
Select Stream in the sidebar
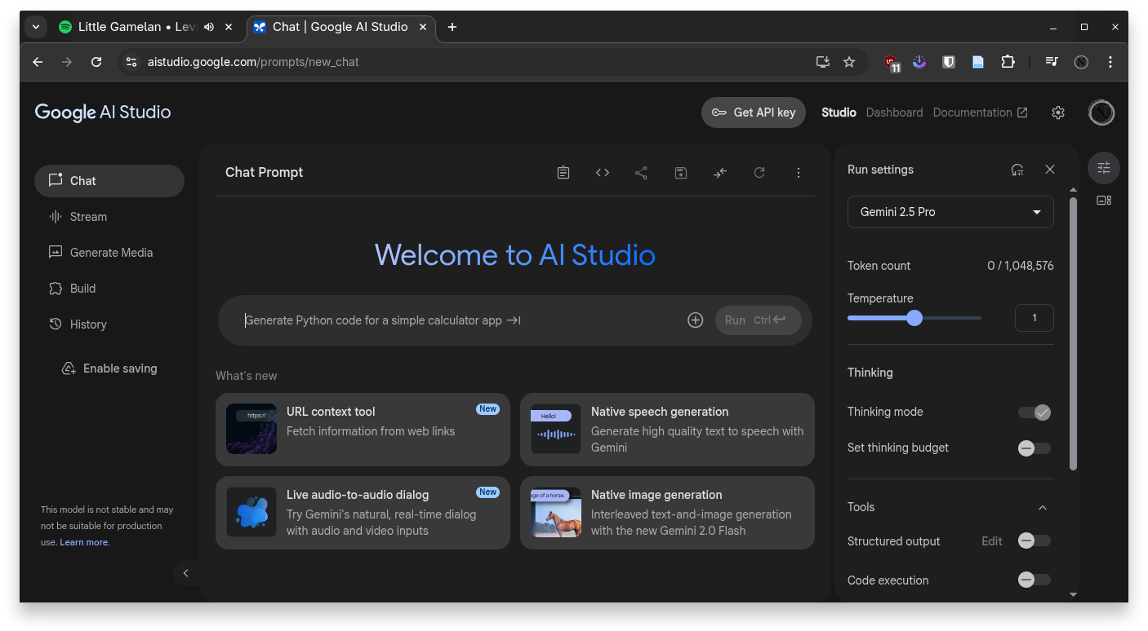(109, 217)
